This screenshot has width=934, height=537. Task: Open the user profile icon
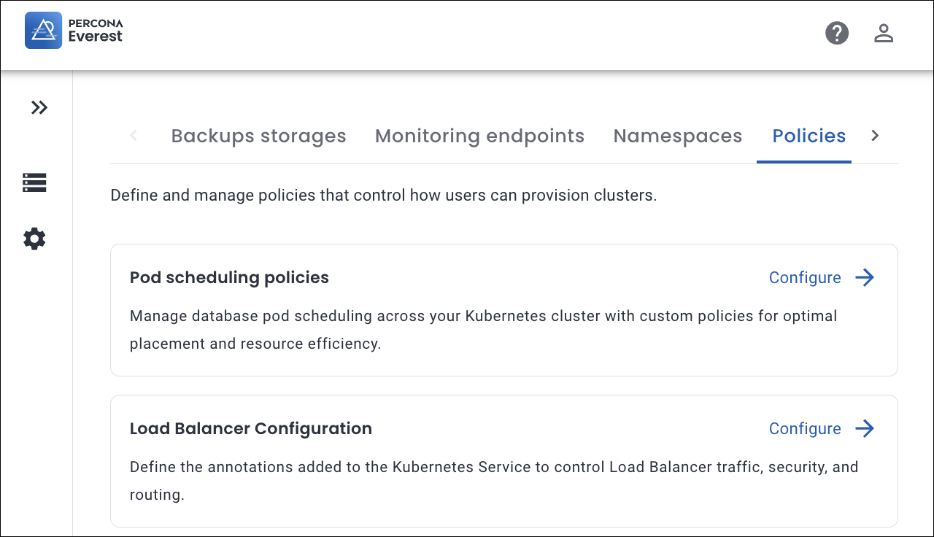884,33
